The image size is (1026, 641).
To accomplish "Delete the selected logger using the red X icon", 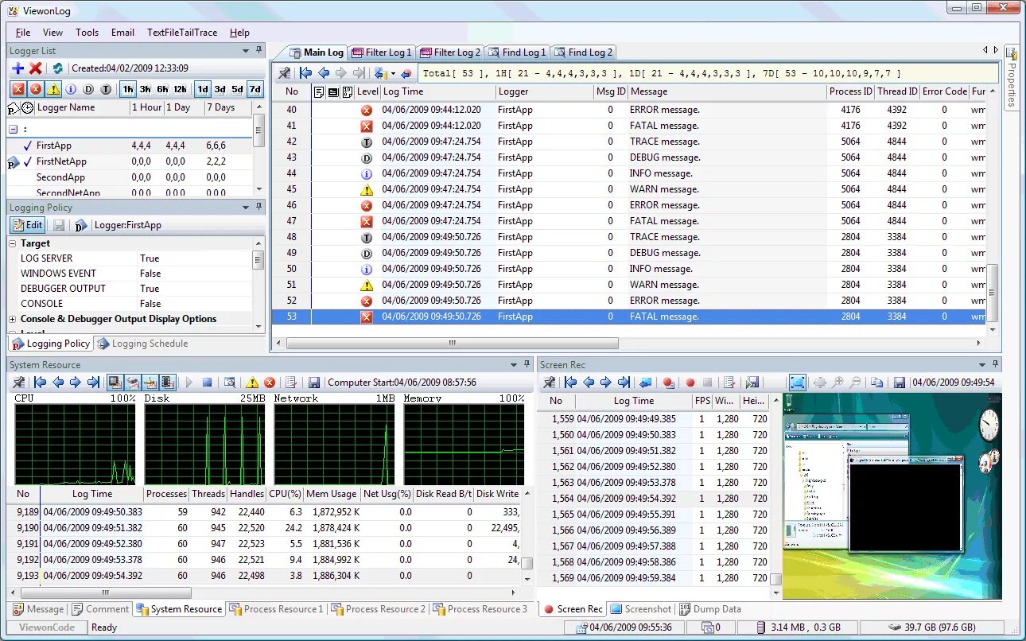I will 36,68.
